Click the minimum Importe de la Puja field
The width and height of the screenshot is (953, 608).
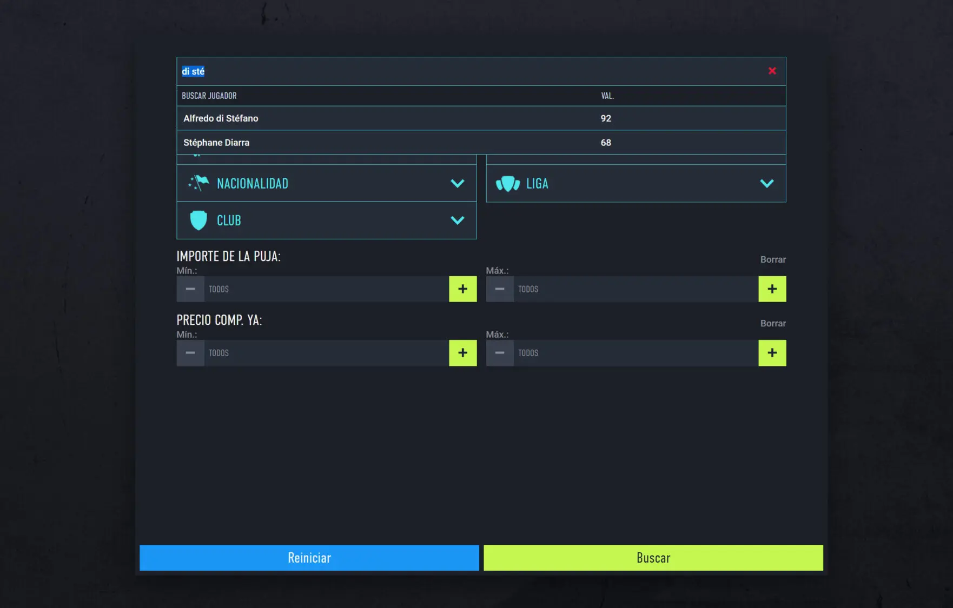326,289
